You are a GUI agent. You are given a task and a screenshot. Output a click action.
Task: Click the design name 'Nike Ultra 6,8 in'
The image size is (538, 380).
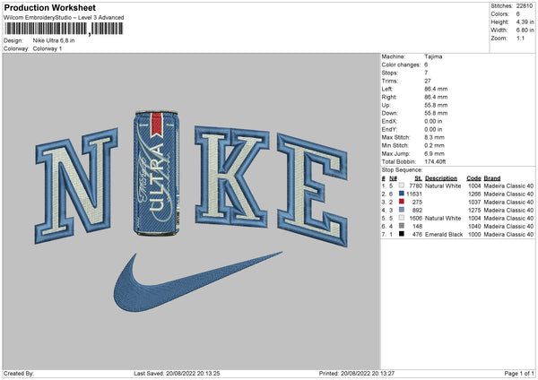pyautogui.click(x=54, y=40)
